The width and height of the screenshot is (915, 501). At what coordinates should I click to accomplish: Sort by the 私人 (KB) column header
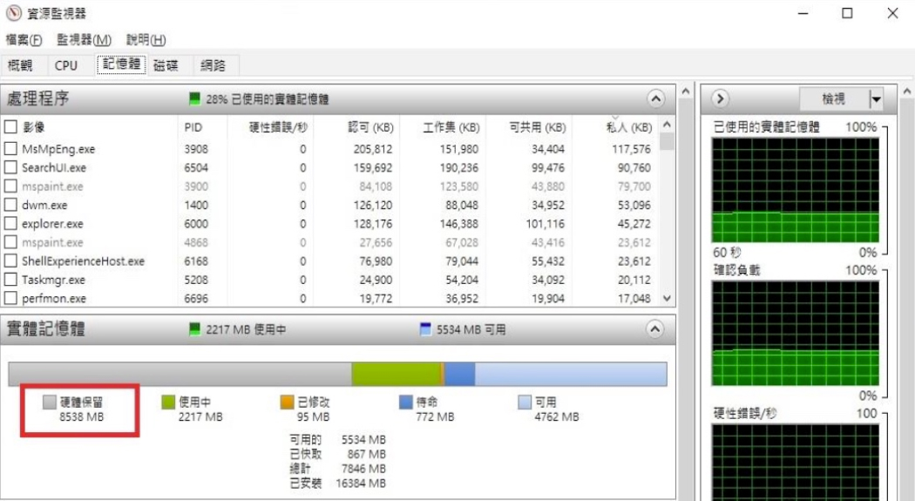point(629,127)
